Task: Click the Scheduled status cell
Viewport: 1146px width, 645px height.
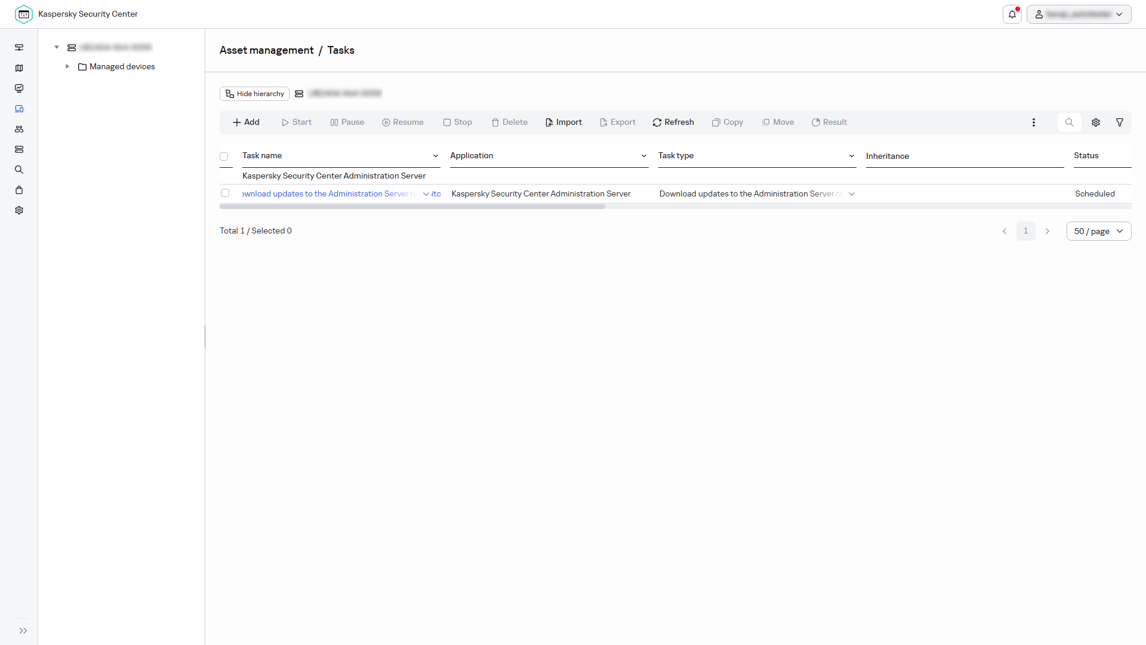Action: [x=1095, y=194]
